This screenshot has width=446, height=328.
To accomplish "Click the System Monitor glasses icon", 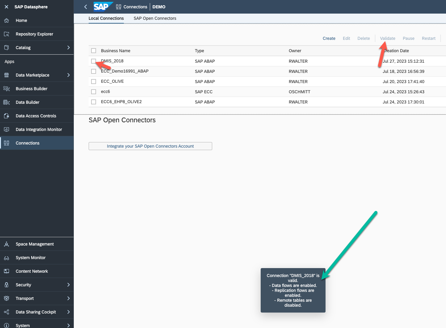I will (6, 258).
